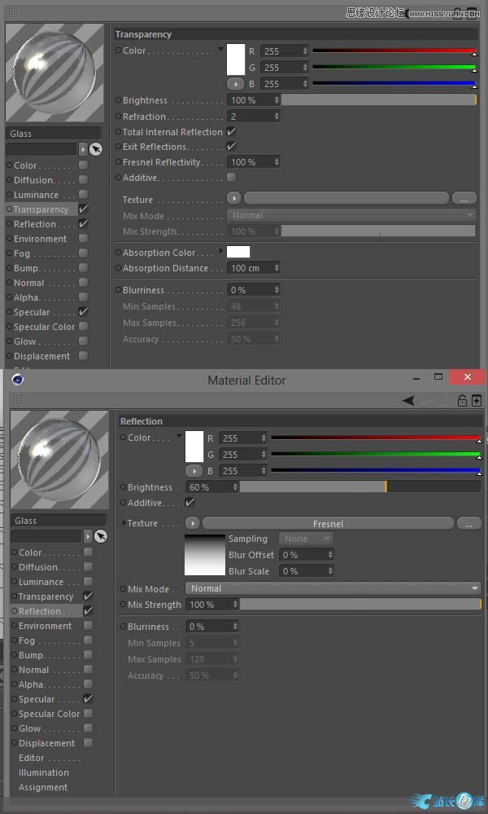
Task: Click the Reflection Brightness slider
Action: click(x=359, y=487)
